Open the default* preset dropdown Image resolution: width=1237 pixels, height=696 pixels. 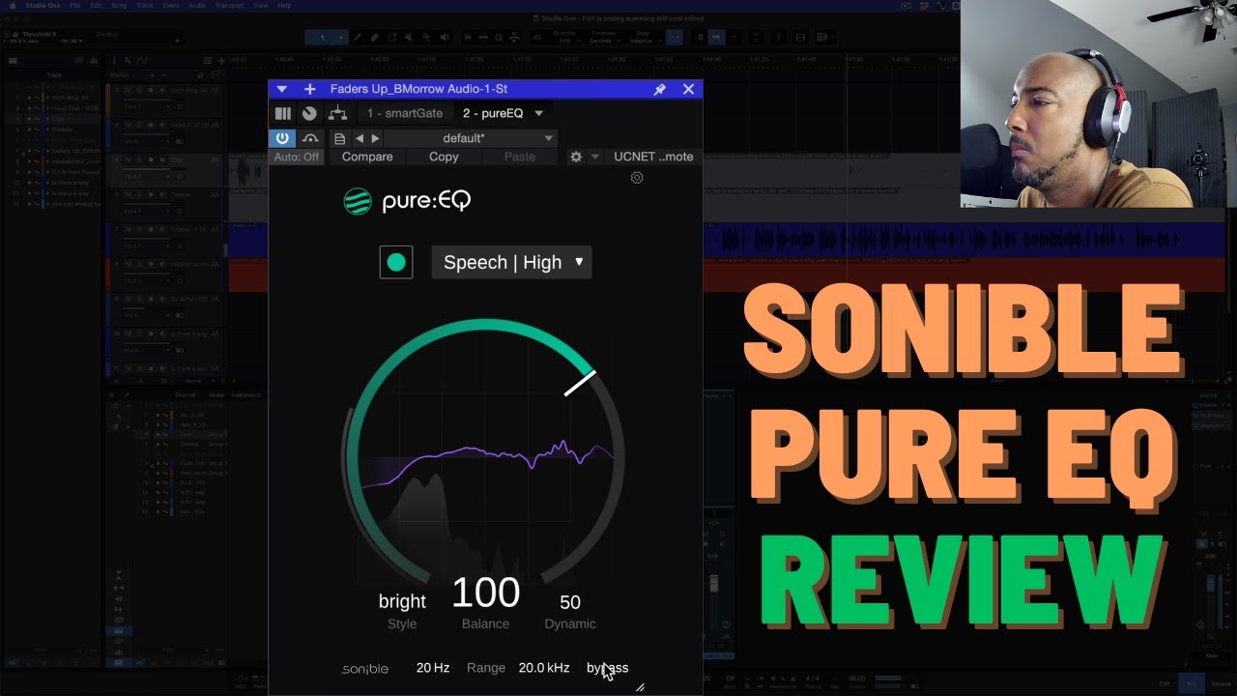(470, 138)
